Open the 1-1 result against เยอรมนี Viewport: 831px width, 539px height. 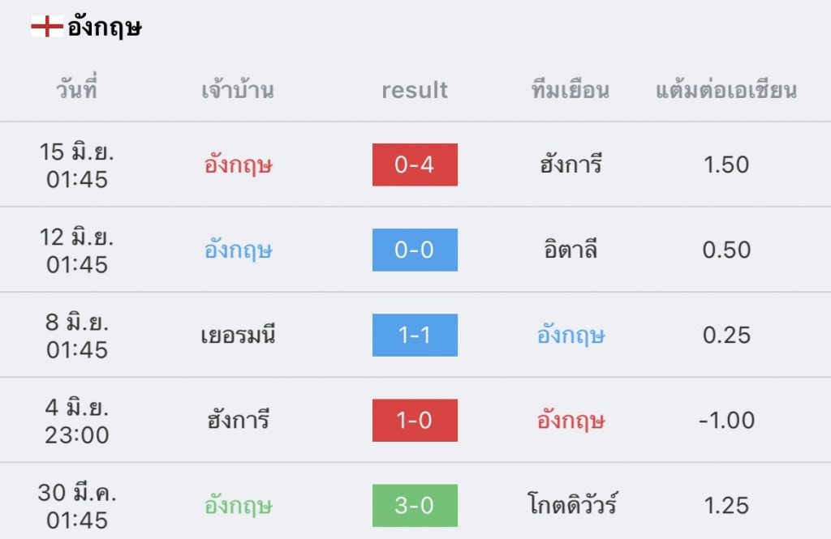click(415, 336)
